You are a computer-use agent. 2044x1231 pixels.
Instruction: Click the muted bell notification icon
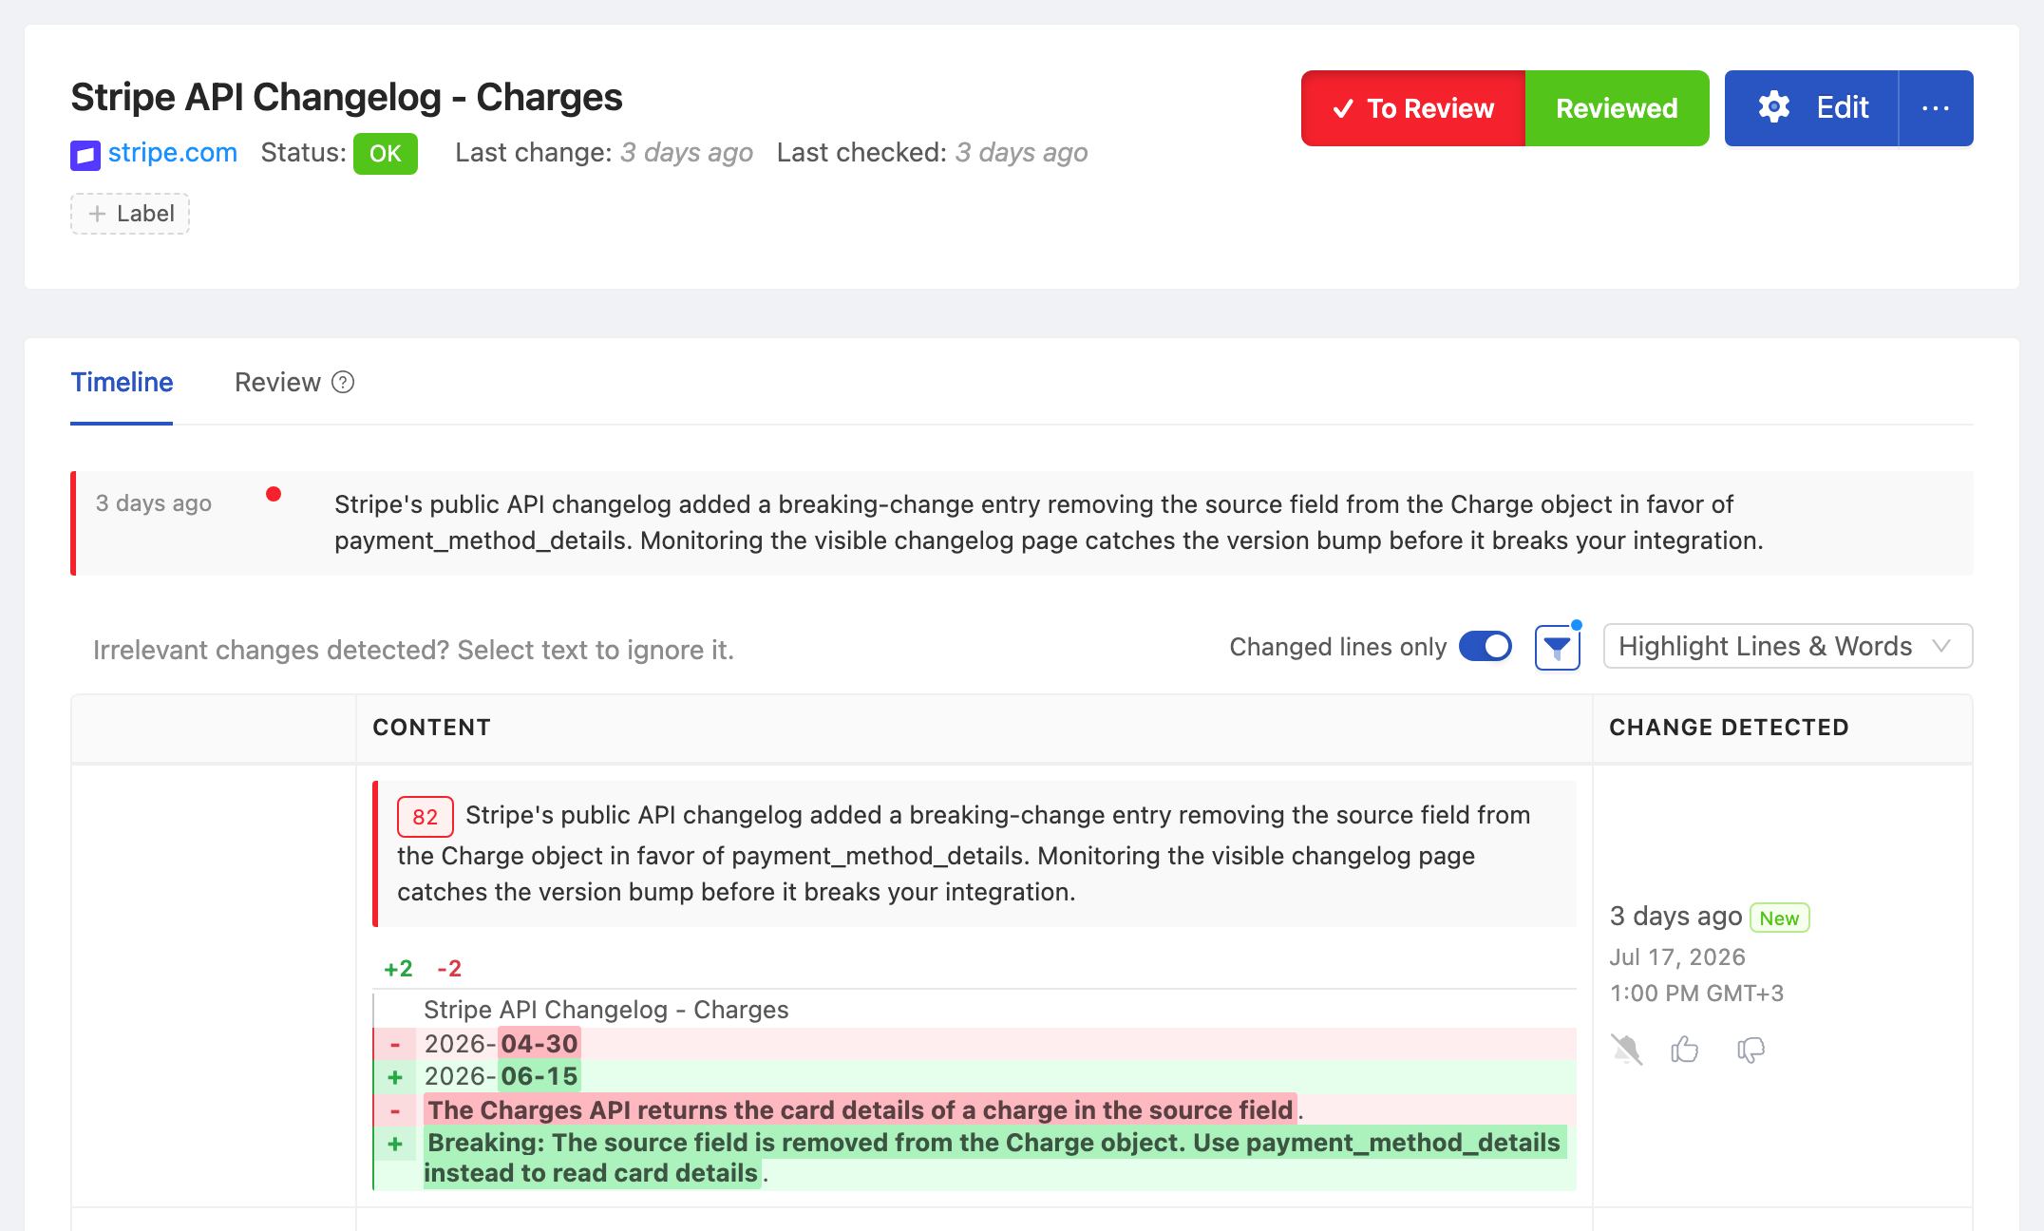[1626, 1050]
